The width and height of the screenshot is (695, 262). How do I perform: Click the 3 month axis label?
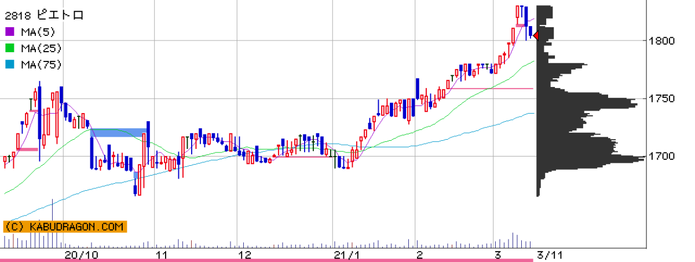click(498, 255)
